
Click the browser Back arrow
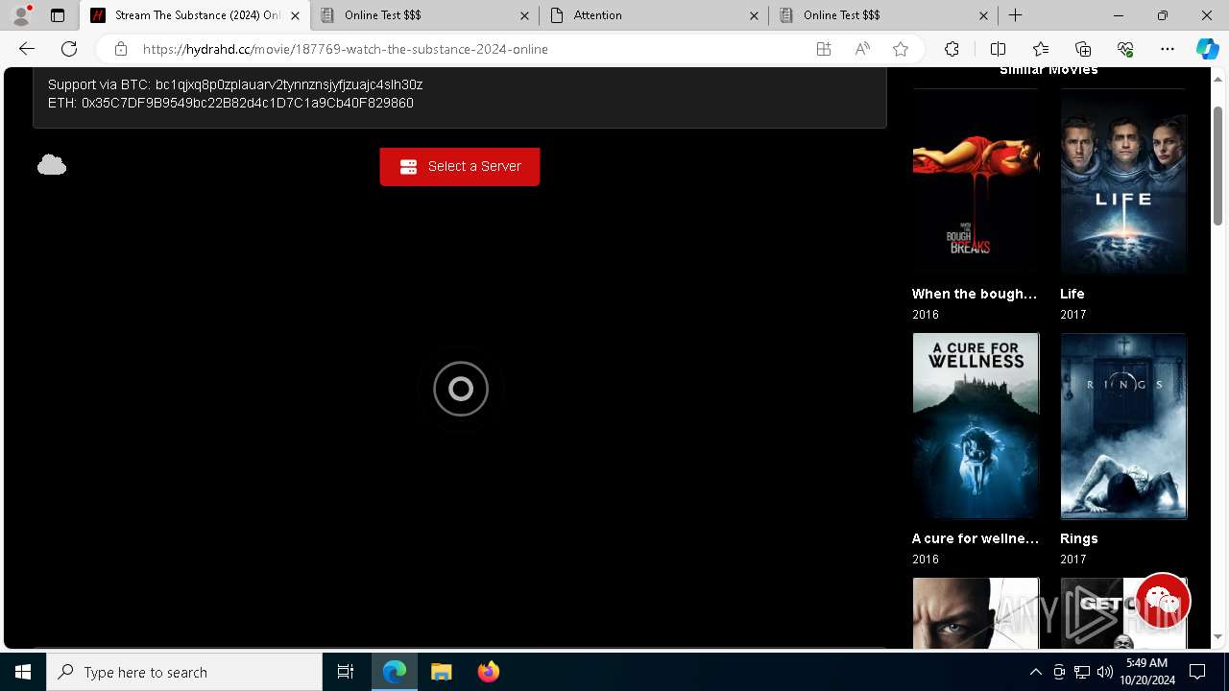(27, 49)
